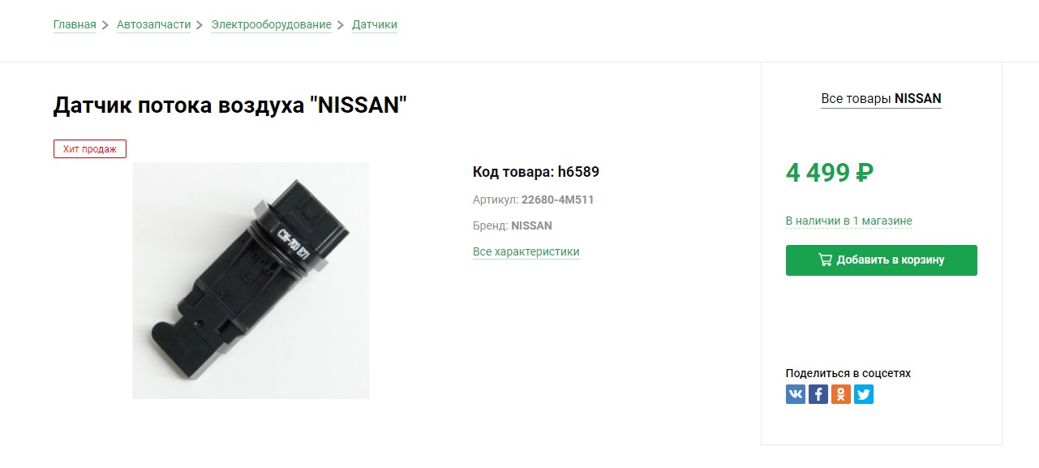Open the Электрооборудование breadcrumb category
1039x468 pixels.
[271, 25]
